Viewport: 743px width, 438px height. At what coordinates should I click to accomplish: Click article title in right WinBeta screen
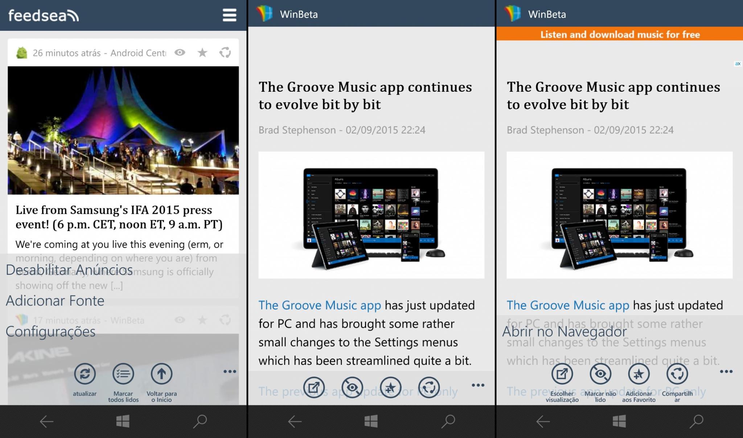(x=613, y=96)
